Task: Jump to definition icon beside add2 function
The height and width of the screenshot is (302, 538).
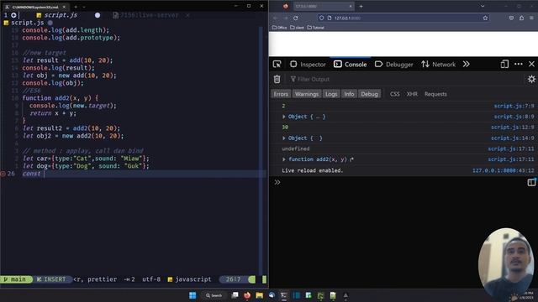Action: [x=351, y=159]
